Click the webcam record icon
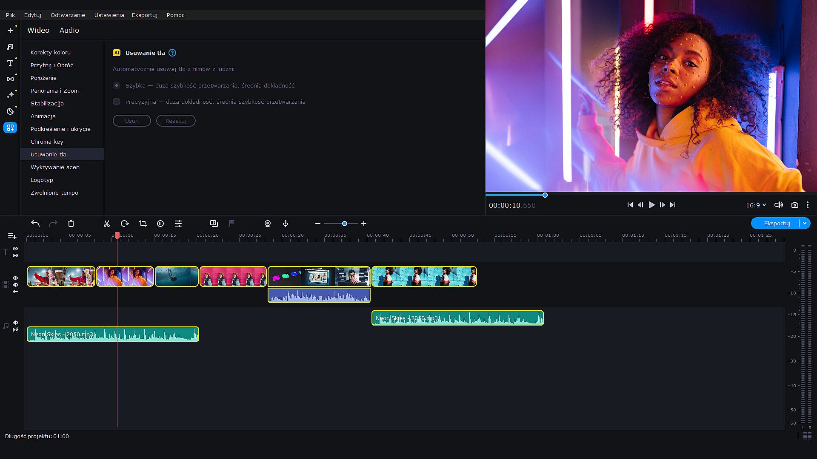This screenshot has height=459, width=817. coord(268,224)
